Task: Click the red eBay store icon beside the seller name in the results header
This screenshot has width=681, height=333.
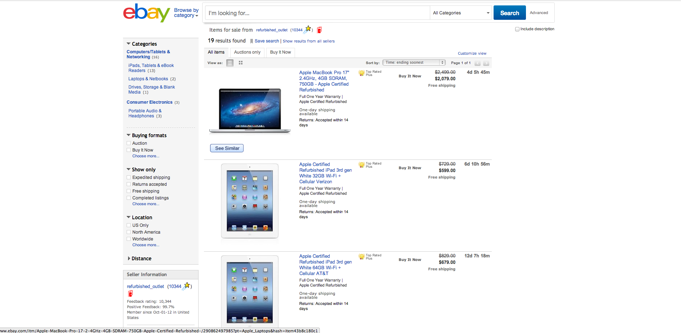Action: point(319,30)
